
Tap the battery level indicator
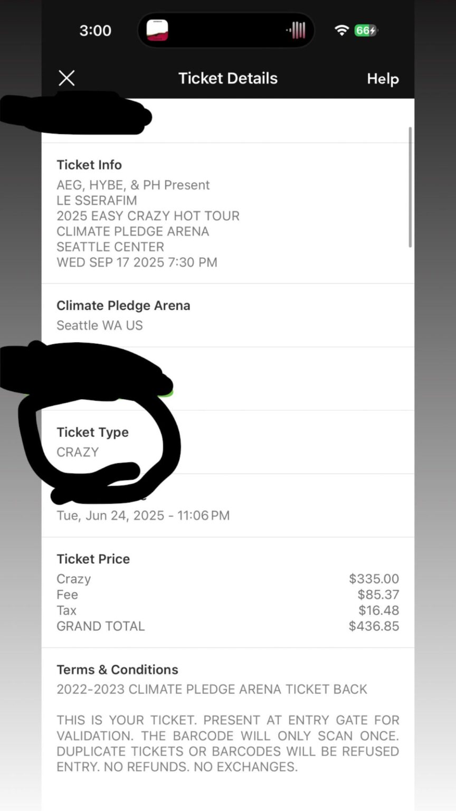pyautogui.click(x=366, y=31)
